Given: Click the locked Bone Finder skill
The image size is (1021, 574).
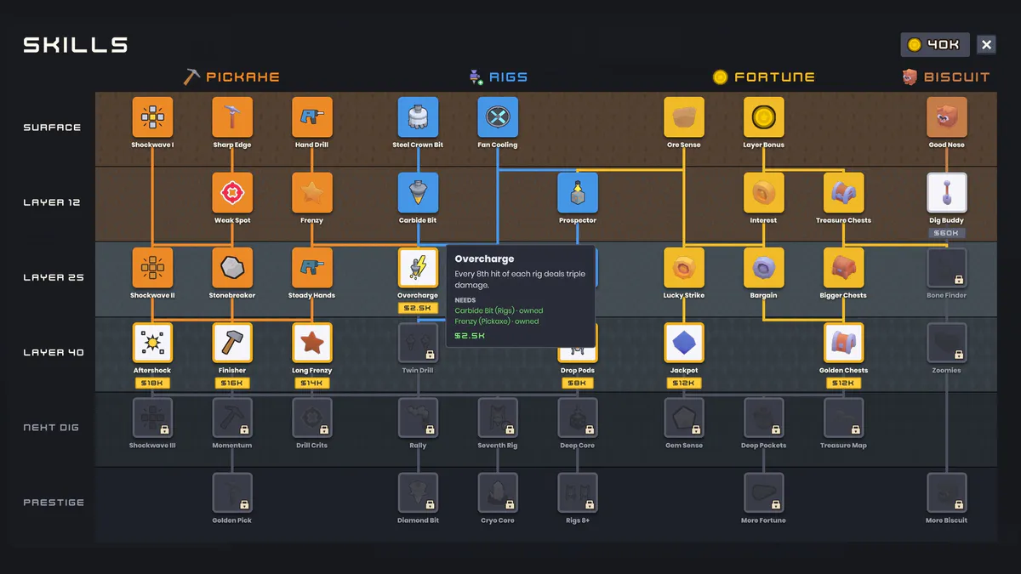Looking at the screenshot, I should (x=946, y=268).
